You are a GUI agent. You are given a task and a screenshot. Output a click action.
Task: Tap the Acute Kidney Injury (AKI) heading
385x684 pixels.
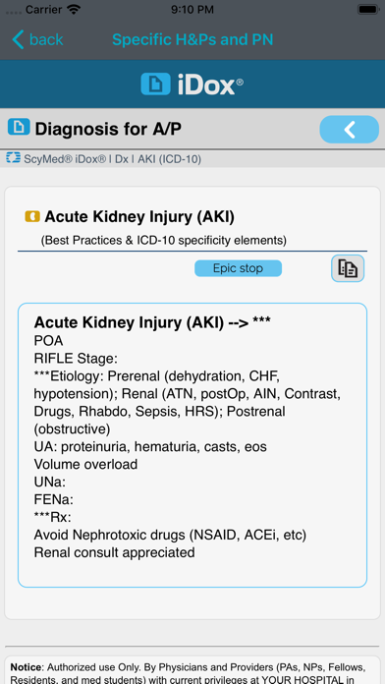coord(139,217)
